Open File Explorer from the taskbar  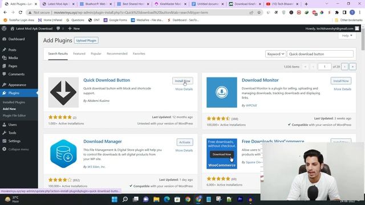point(156,199)
